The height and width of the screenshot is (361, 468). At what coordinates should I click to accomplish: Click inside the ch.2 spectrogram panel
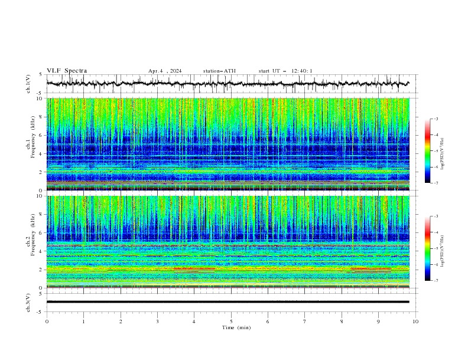coord(227,242)
